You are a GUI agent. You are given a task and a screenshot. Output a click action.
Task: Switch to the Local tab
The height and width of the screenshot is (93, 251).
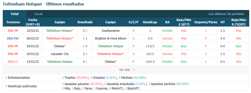[x=38, y=14]
